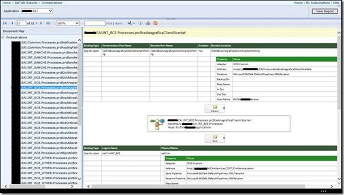Click the Receive shape icon

click(x=215, y=108)
